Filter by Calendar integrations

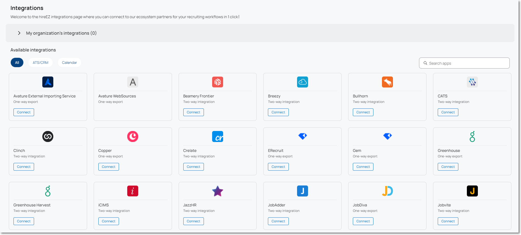pyautogui.click(x=70, y=62)
